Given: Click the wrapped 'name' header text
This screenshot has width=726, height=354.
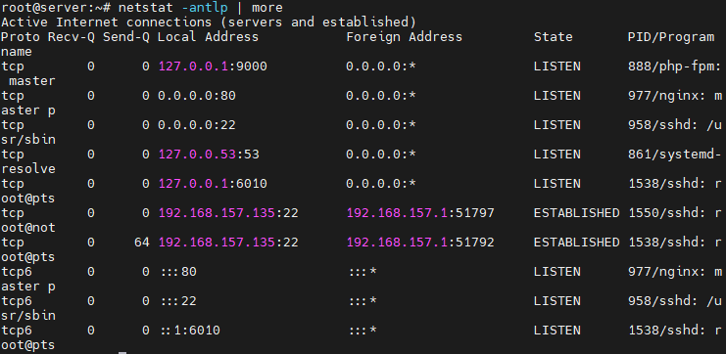Looking at the screenshot, I should tap(17, 52).
